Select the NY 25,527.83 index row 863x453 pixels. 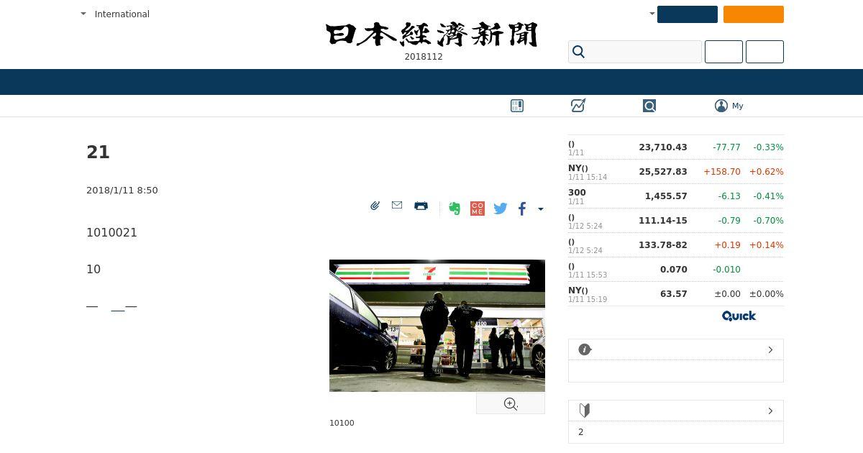coord(676,172)
